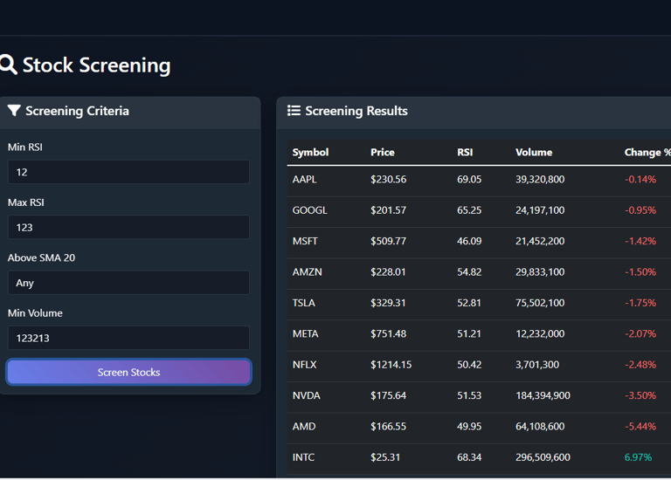Select the AAPL row symbol
This screenshot has height=480, width=671.
pyautogui.click(x=305, y=180)
